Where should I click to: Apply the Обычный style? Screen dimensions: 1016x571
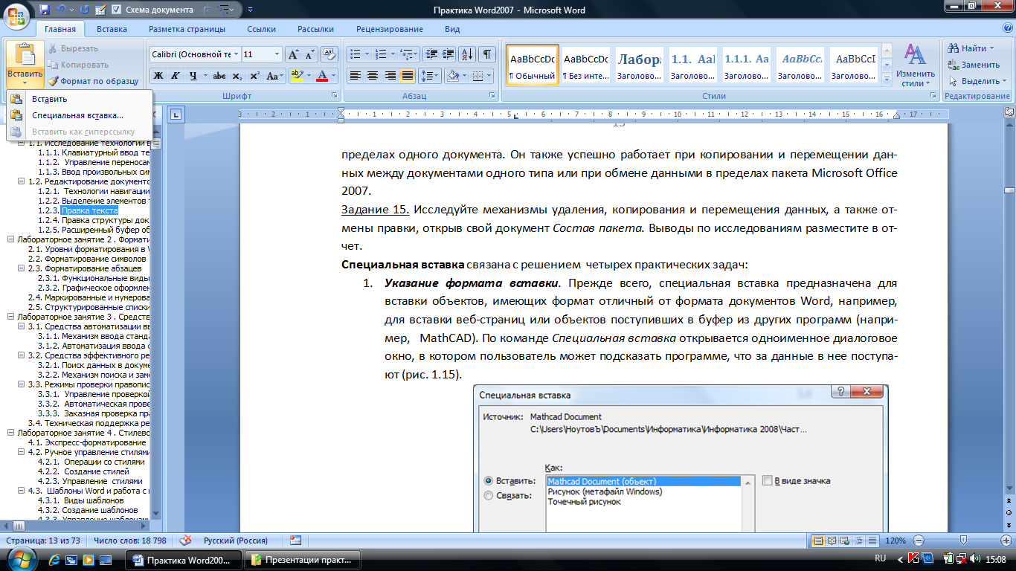(533, 65)
